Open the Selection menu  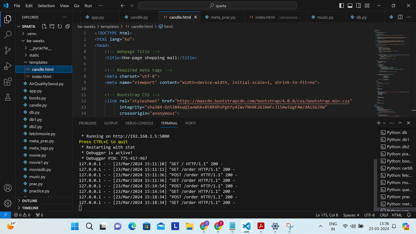click(x=46, y=6)
